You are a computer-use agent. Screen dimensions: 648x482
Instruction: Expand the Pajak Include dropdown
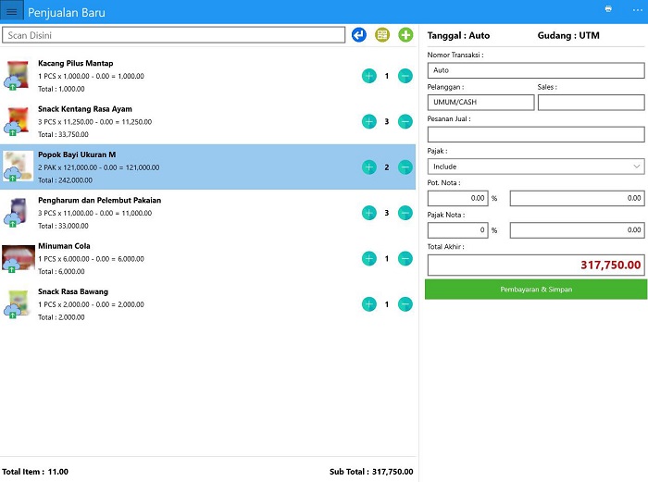[x=536, y=167]
